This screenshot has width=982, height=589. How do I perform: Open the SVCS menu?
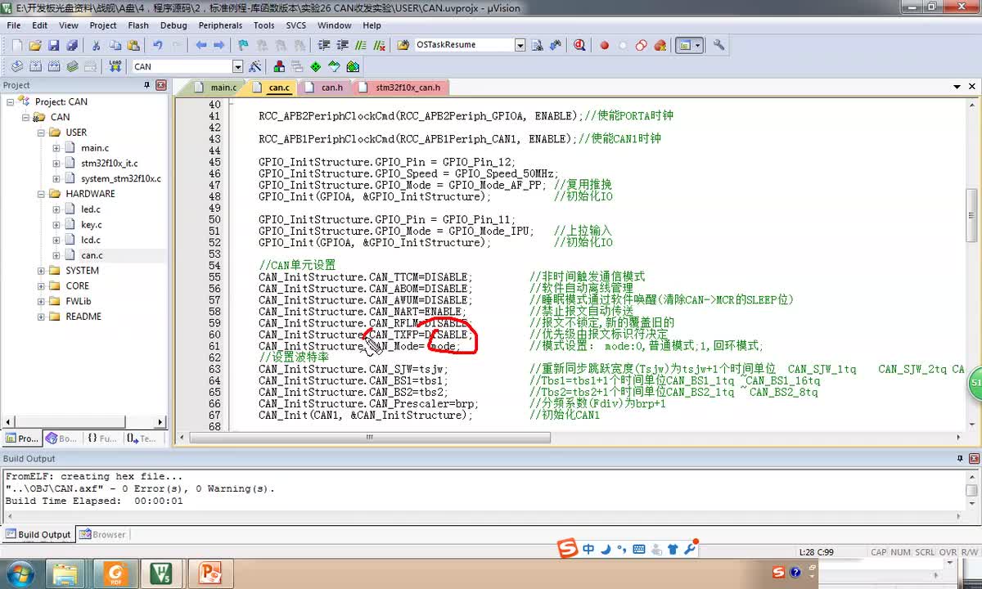296,25
